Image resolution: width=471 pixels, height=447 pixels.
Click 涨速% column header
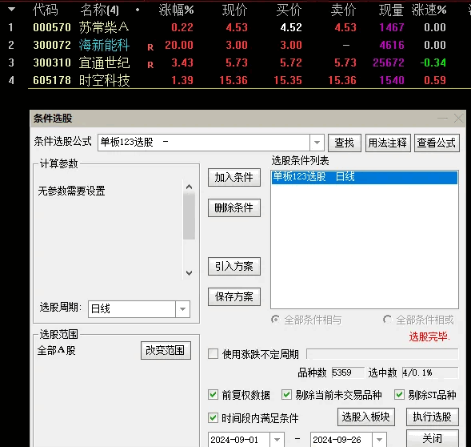pos(429,10)
